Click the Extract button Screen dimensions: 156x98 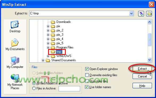tap(142, 69)
